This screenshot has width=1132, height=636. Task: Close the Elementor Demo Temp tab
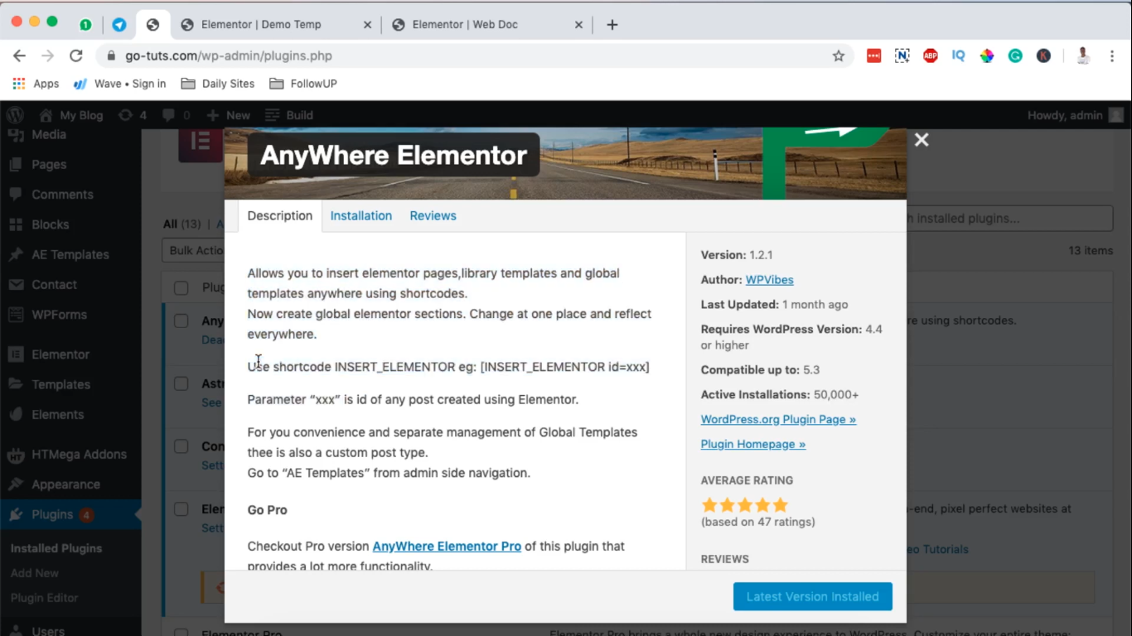(367, 25)
